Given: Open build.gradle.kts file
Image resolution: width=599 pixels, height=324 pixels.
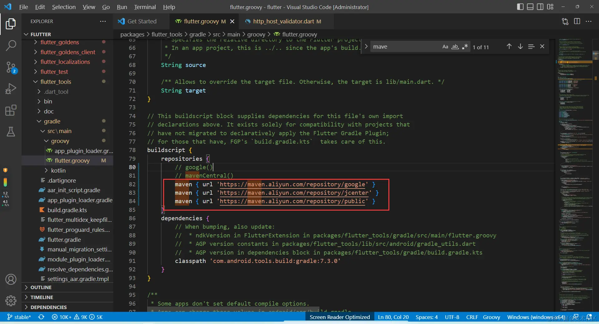Looking at the screenshot, I should click(x=67, y=210).
